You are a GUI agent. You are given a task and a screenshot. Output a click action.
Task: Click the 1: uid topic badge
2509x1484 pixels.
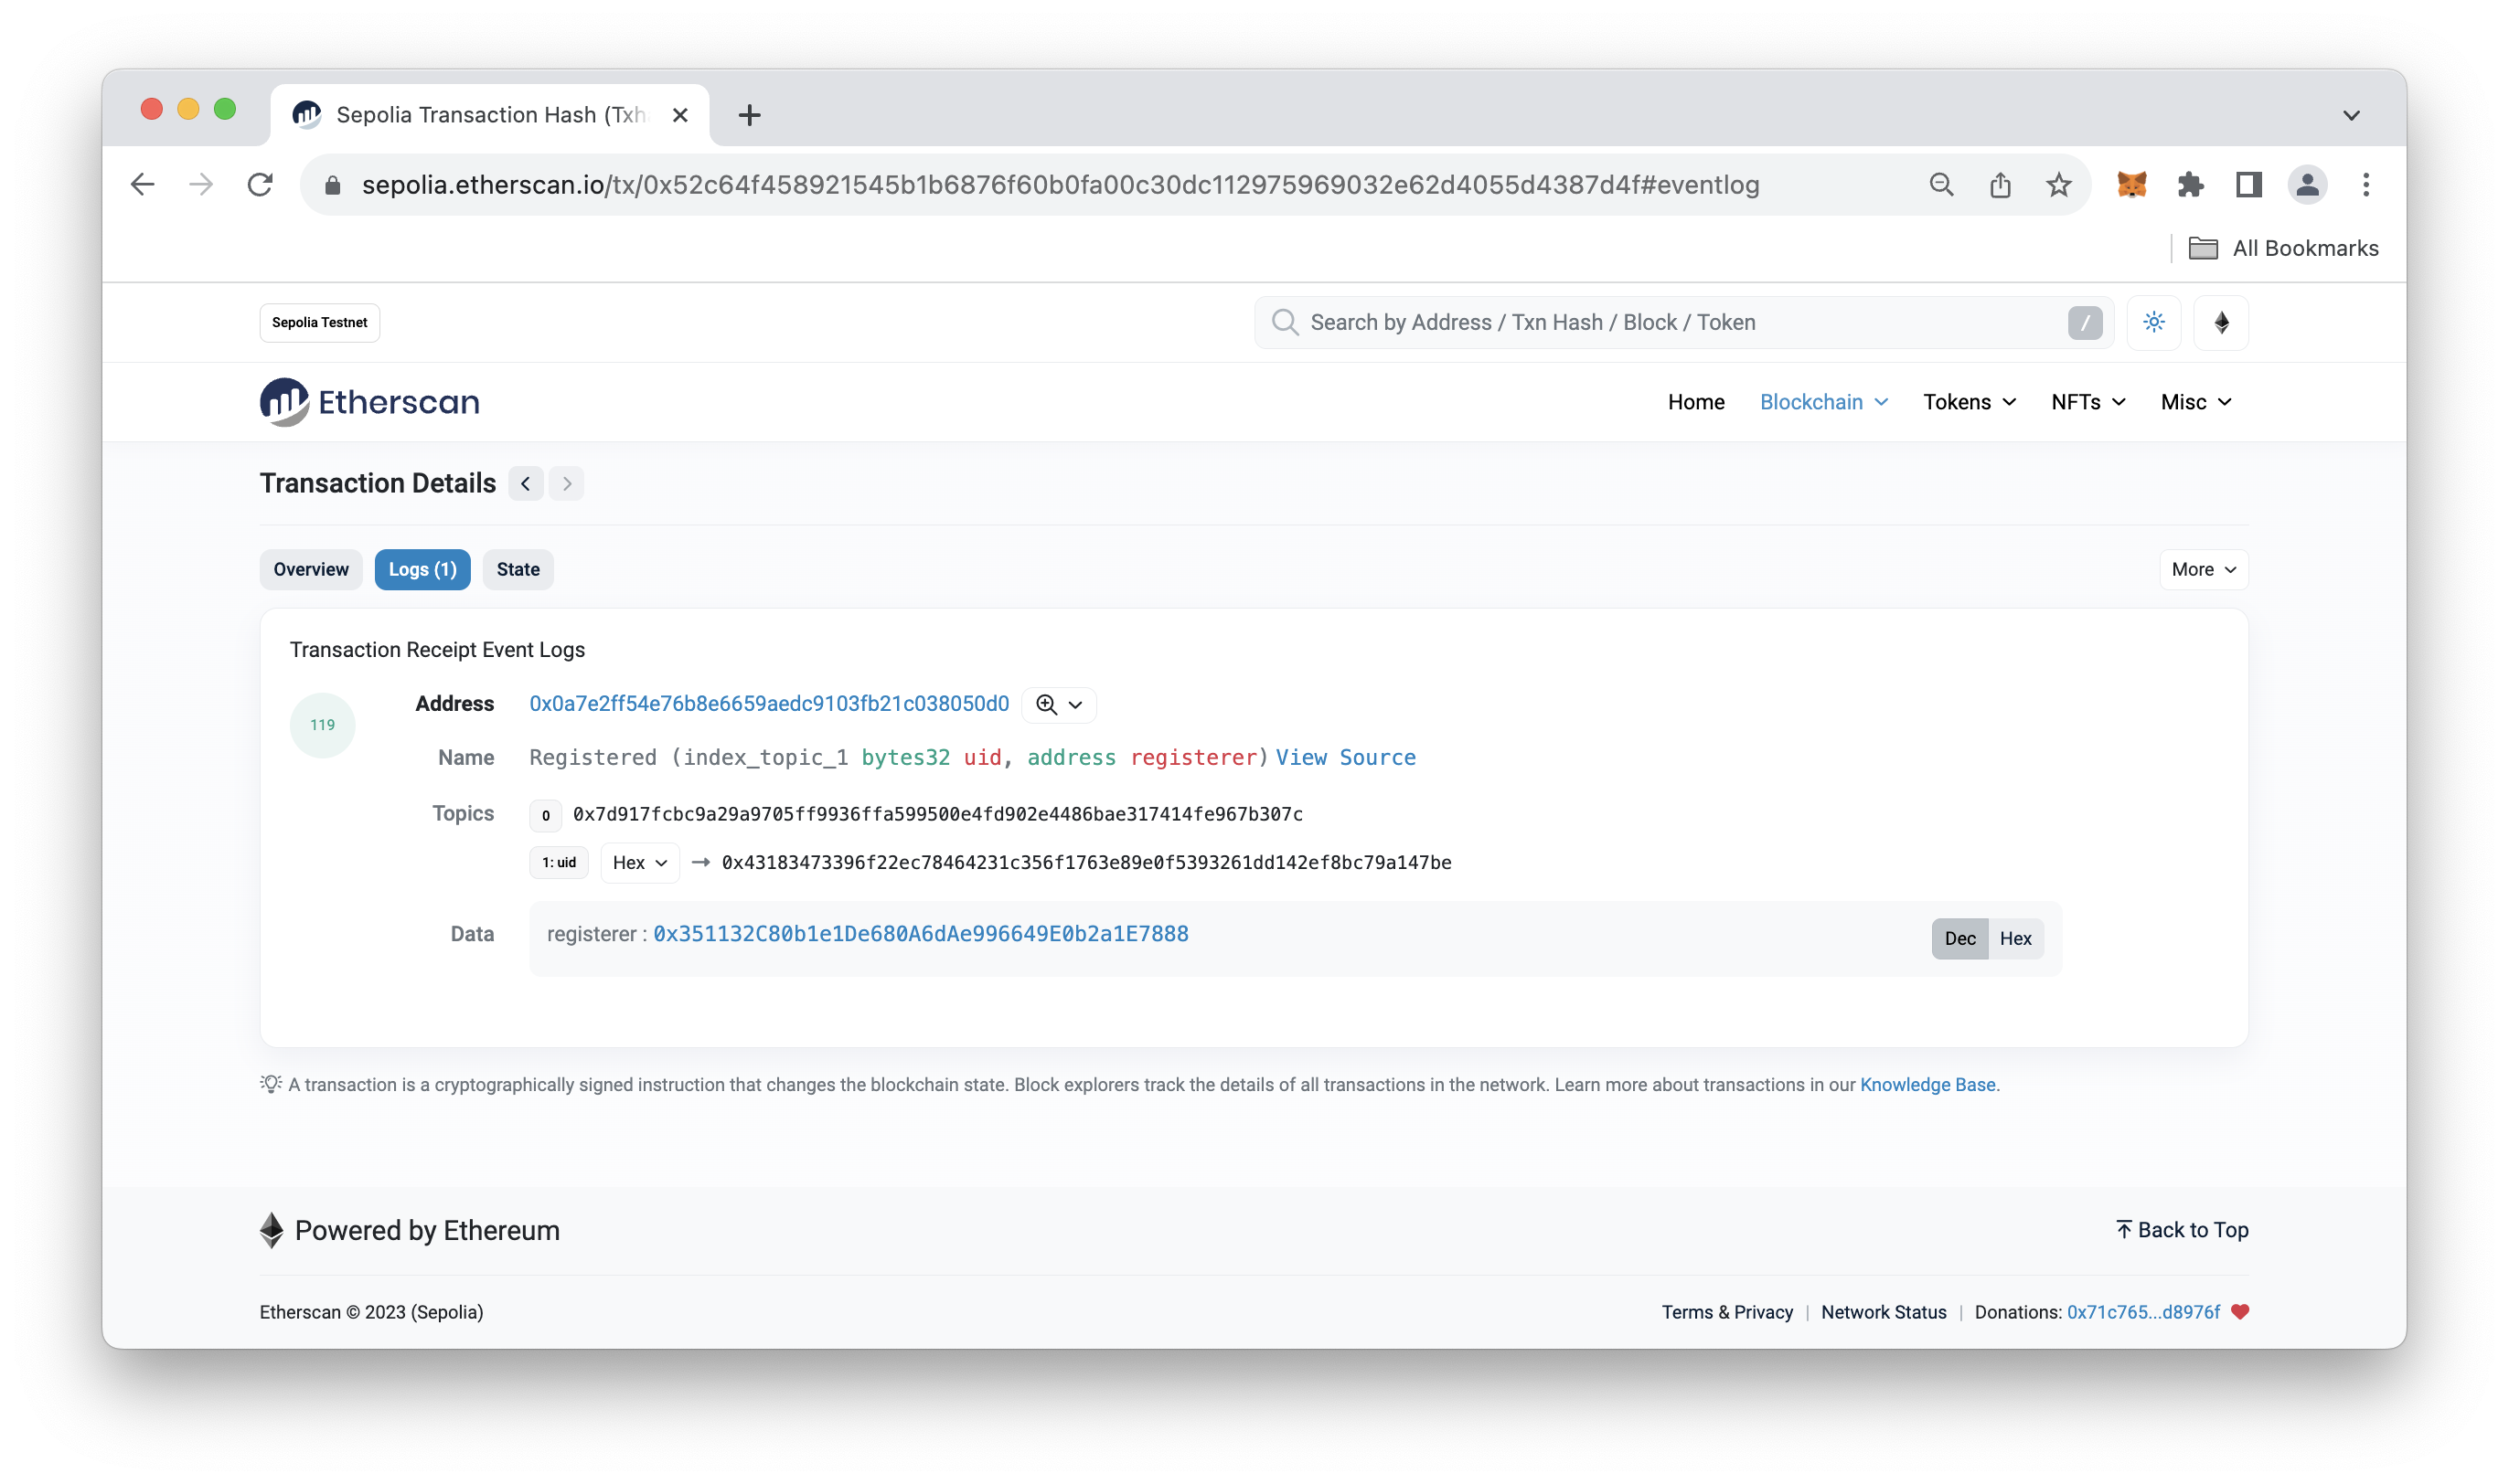pos(559,862)
